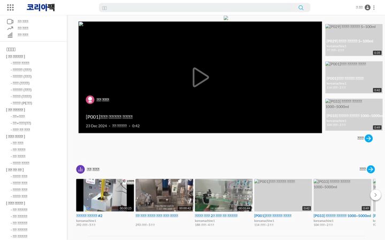Screen dimensions: 385x240
Task: Open the [P001] carousel card thumbnail
Action: (283, 195)
